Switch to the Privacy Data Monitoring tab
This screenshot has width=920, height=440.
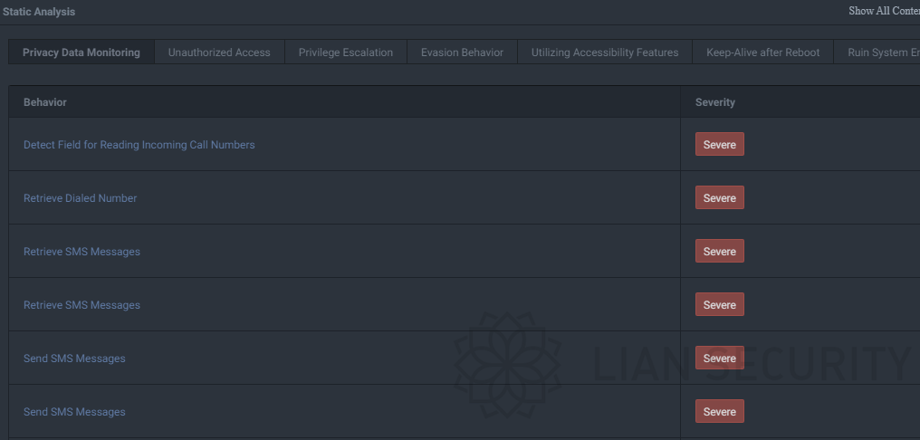pyautogui.click(x=81, y=53)
